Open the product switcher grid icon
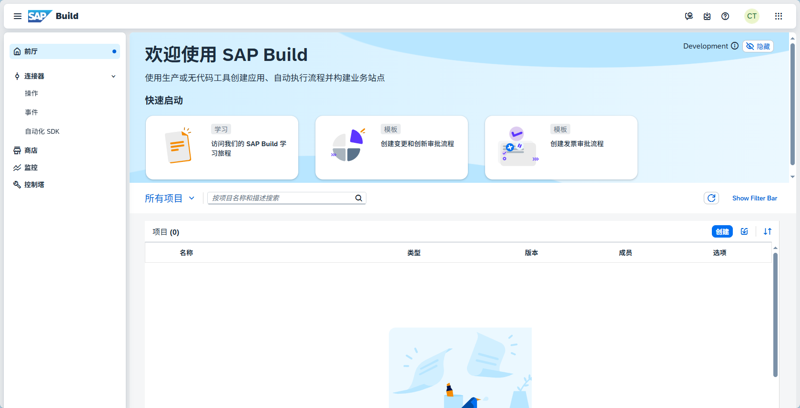Screen dimensions: 800x408 click(779, 16)
